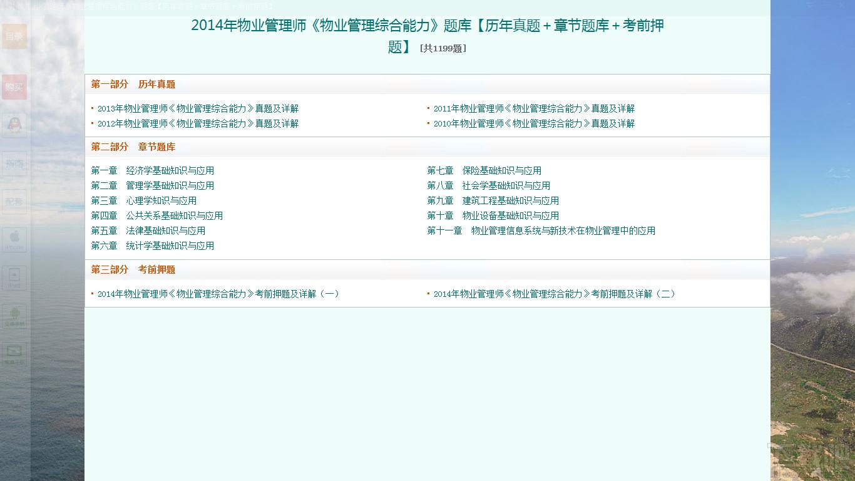
Task: Open 2012年物业管理综合能力真题及详解
Action: 197,123
